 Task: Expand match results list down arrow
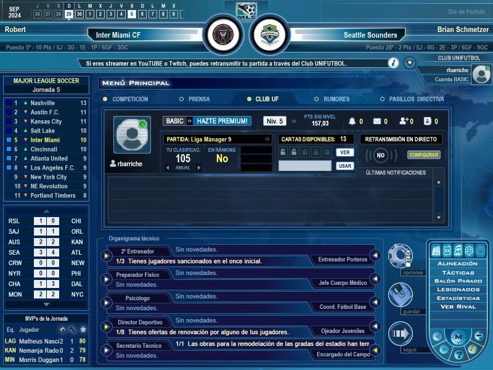click(x=46, y=304)
